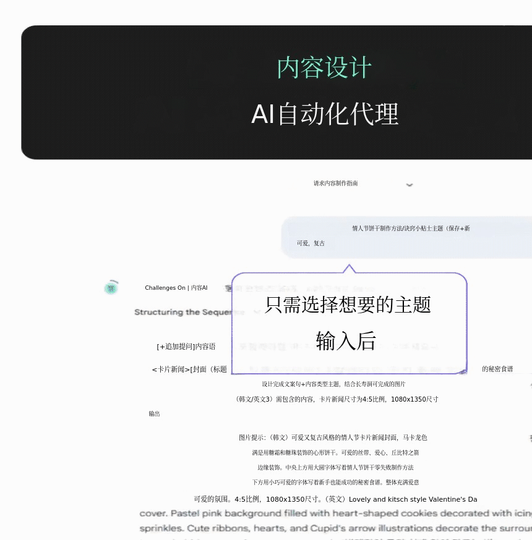Expand the chevron beside 请求内容制作指南
The image size is (532, 540).
click(409, 184)
